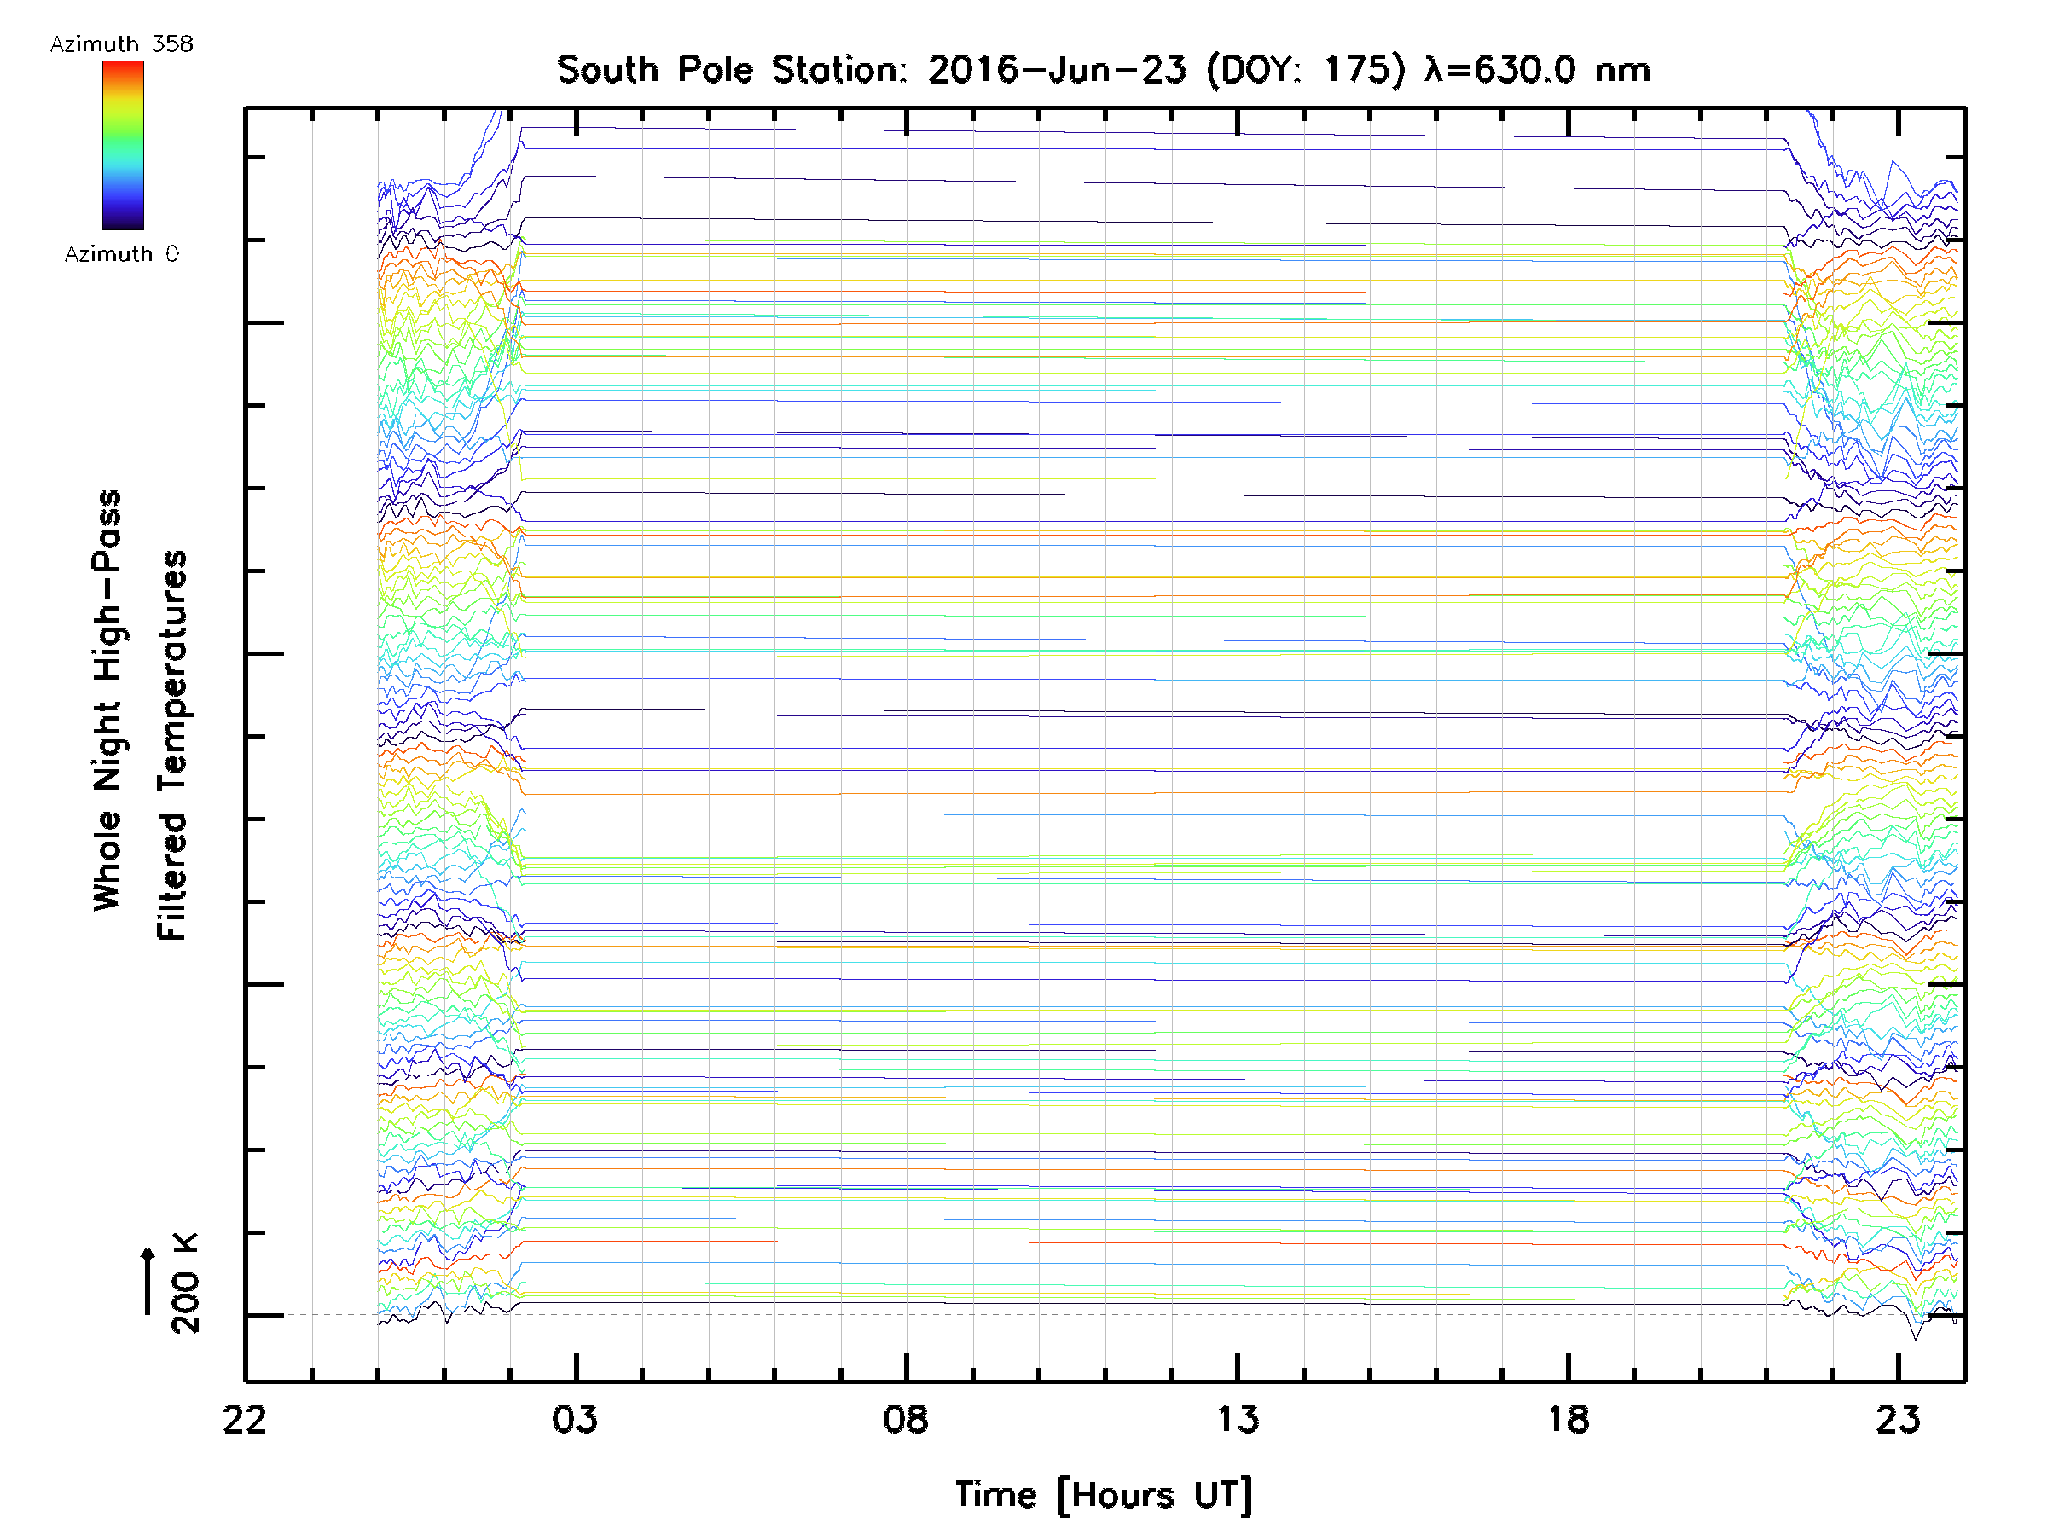Click the 'Time [Hours UT]' axis title
Screen dimensions: 2047x1535
[1103, 1495]
